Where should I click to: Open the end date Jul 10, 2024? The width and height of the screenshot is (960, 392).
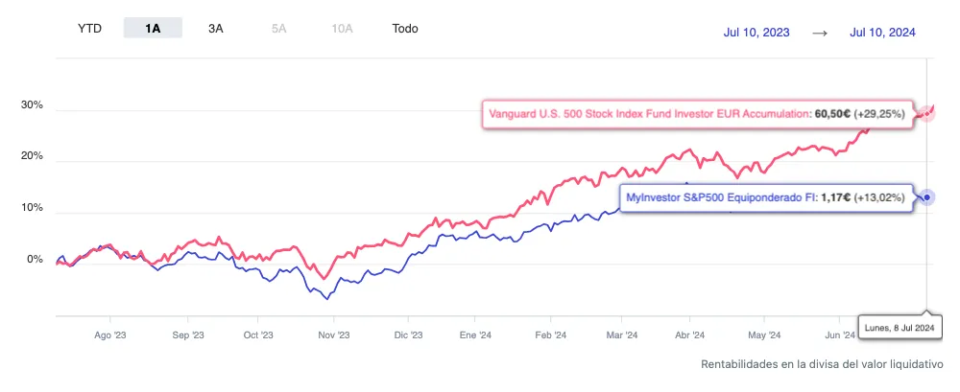(x=882, y=33)
